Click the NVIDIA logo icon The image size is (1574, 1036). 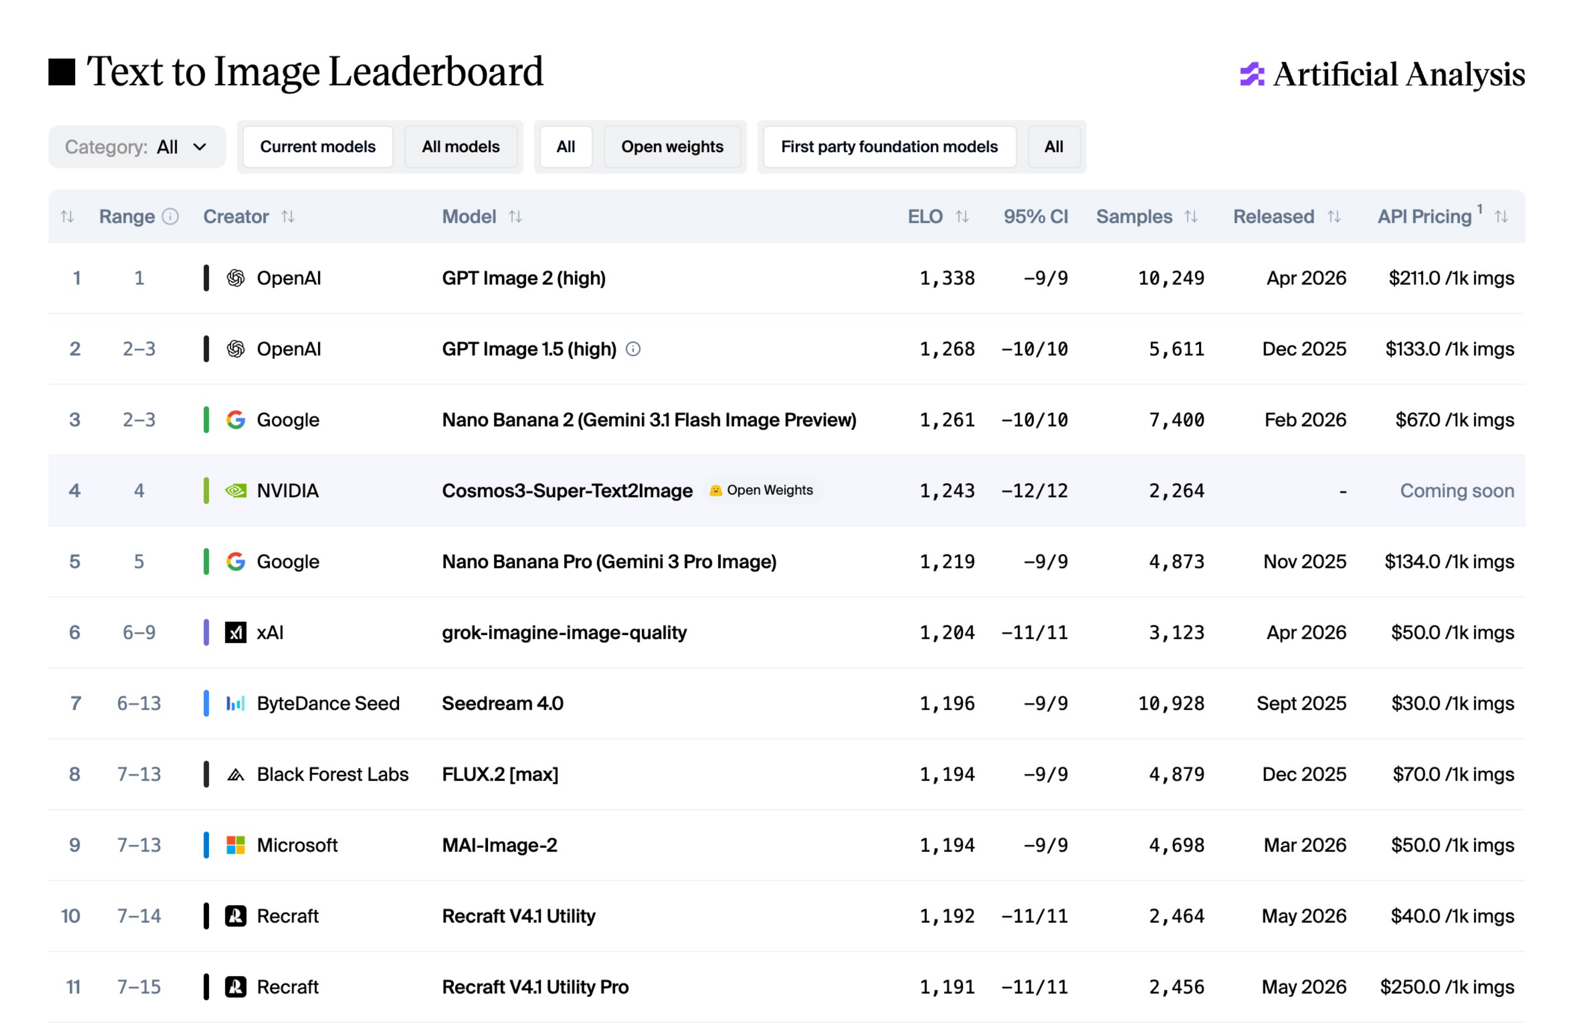coord(236,490)
